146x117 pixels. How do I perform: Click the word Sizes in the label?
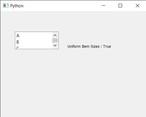click(x=95, y=47)
